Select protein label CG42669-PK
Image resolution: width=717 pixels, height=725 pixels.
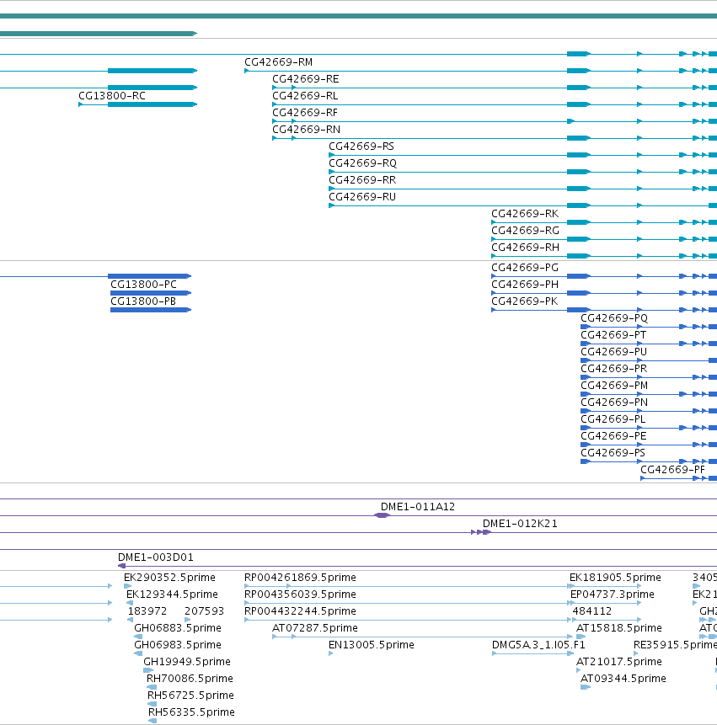pyautogui.click(x=525, y=301)
